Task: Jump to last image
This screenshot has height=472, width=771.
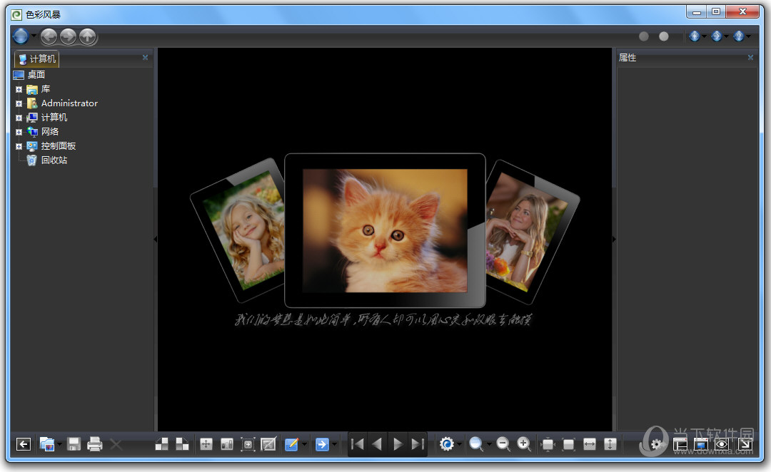Action: click(x=418, y=444)
